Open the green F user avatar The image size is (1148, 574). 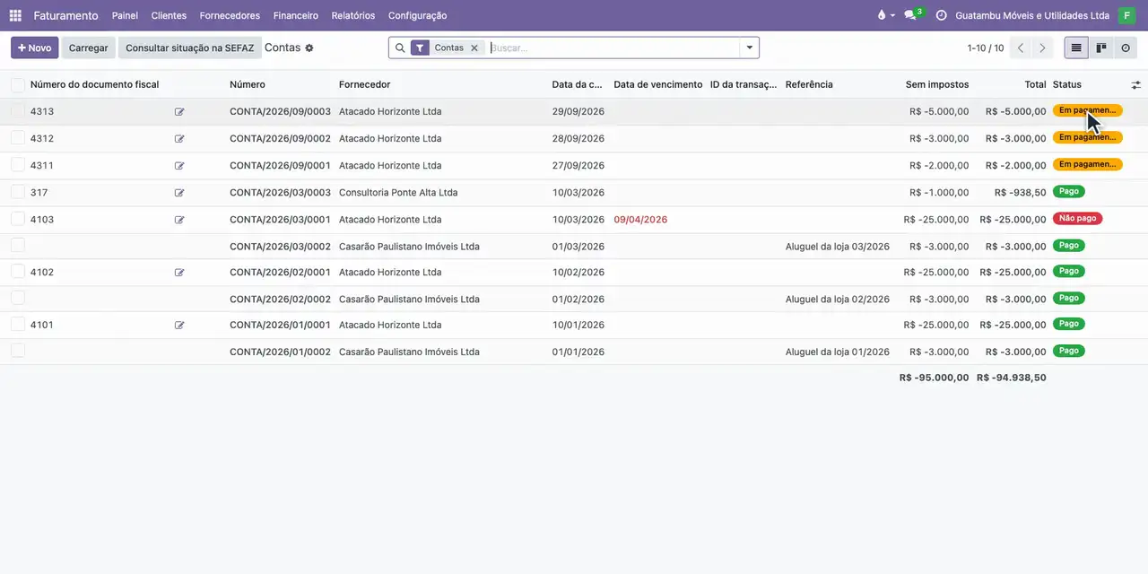click(1126, 15)
